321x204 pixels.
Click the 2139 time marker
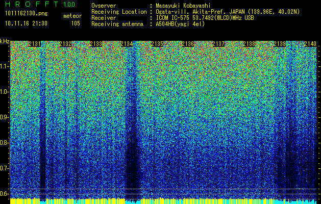click(280, 44)
